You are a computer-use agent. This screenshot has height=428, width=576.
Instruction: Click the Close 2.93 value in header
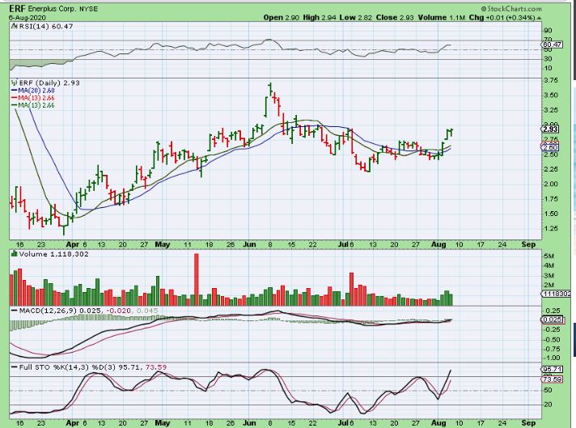tap(395, 18)
